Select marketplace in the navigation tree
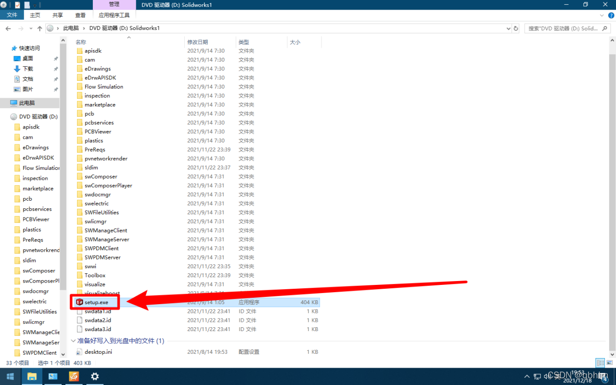The width and height of the screenshot is (616, 385). (x=38, y=189)
